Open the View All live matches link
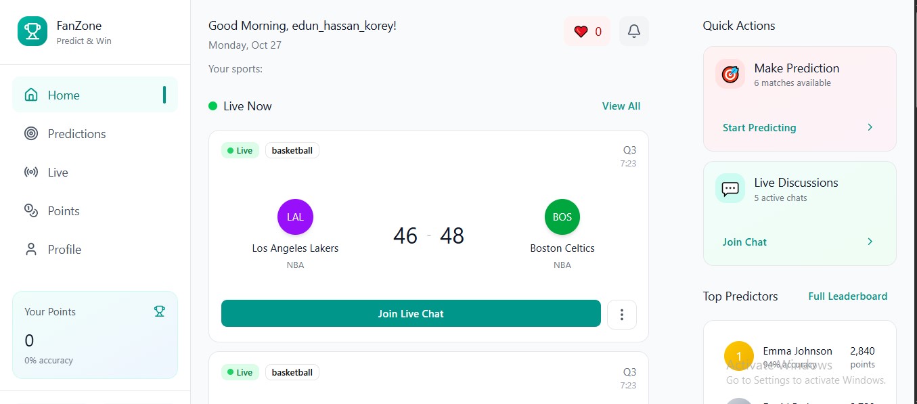917x404 pixels. (x=621, y=106)
